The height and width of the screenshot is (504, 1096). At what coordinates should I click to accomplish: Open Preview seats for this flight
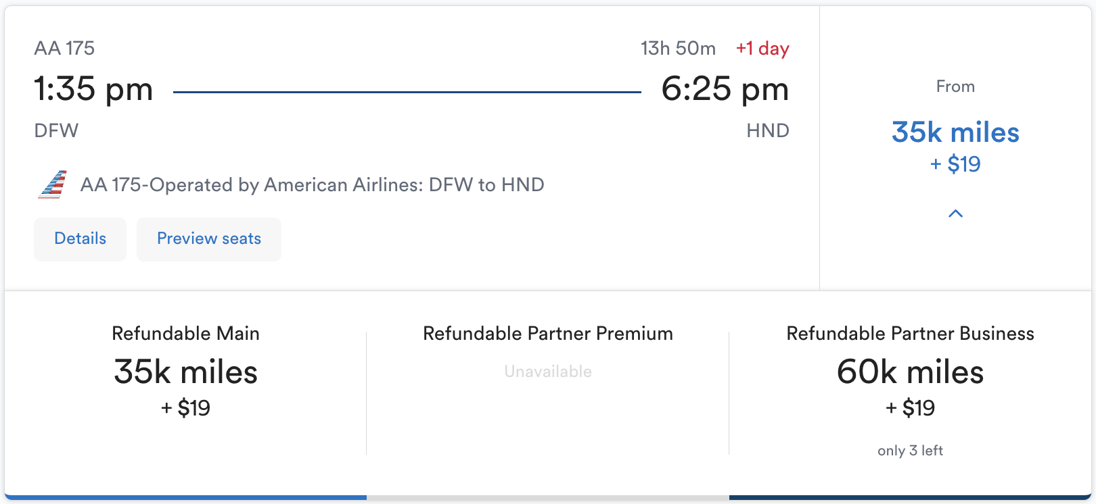click(x=208, y=238)
